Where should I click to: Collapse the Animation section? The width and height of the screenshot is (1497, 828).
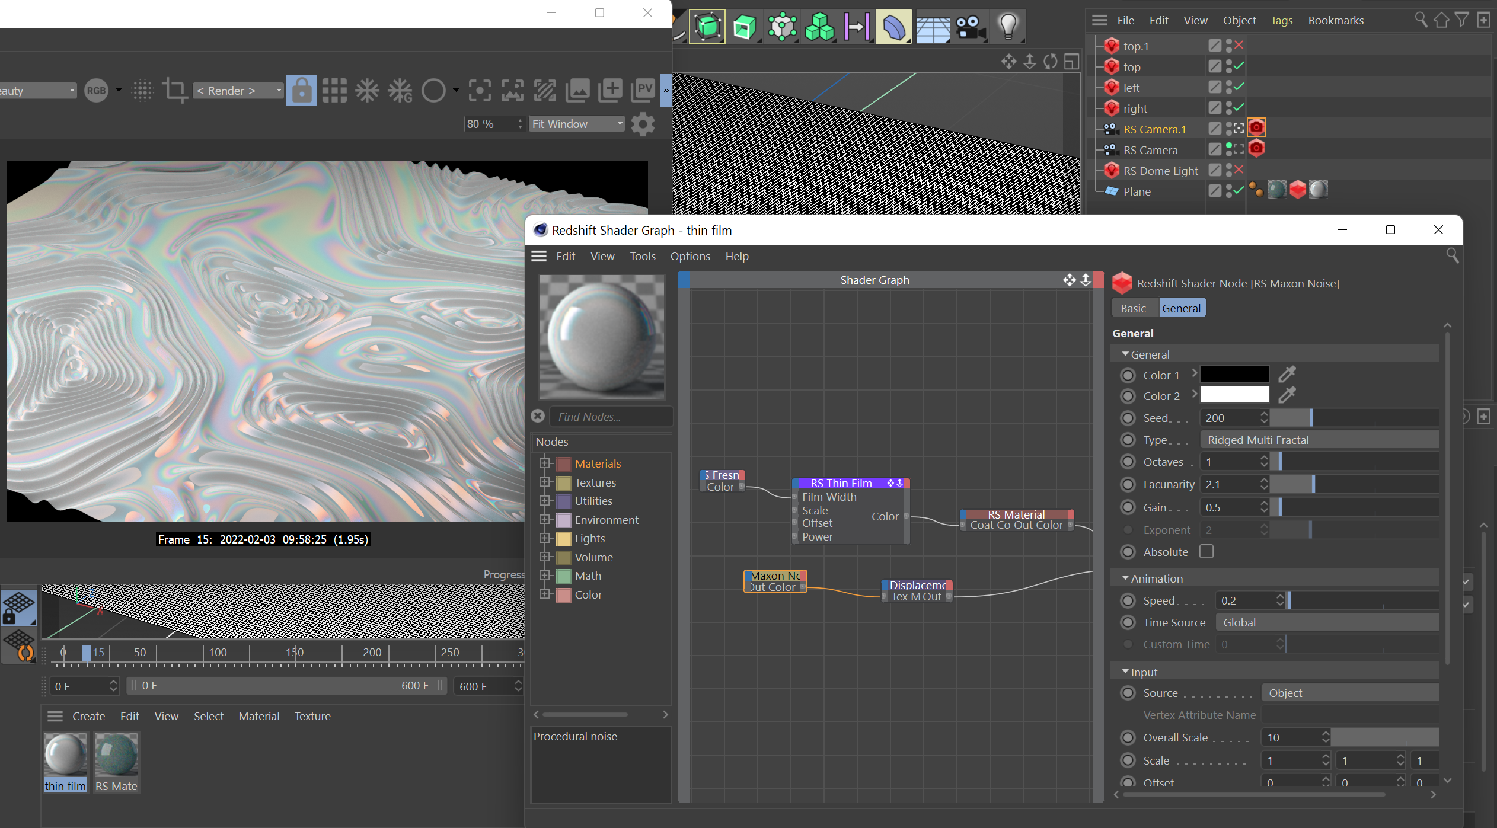tap(1125, 578)
